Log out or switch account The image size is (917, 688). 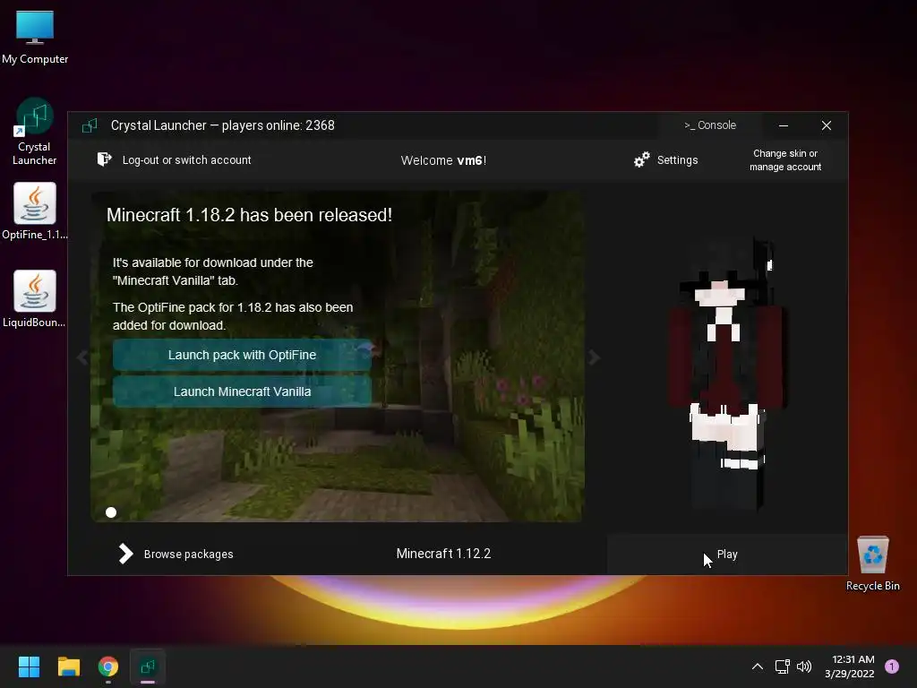point(175,159)
